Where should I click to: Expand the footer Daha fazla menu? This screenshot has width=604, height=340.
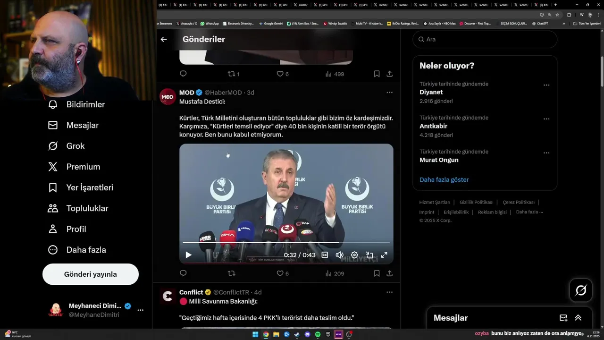[x=529, y=212]
